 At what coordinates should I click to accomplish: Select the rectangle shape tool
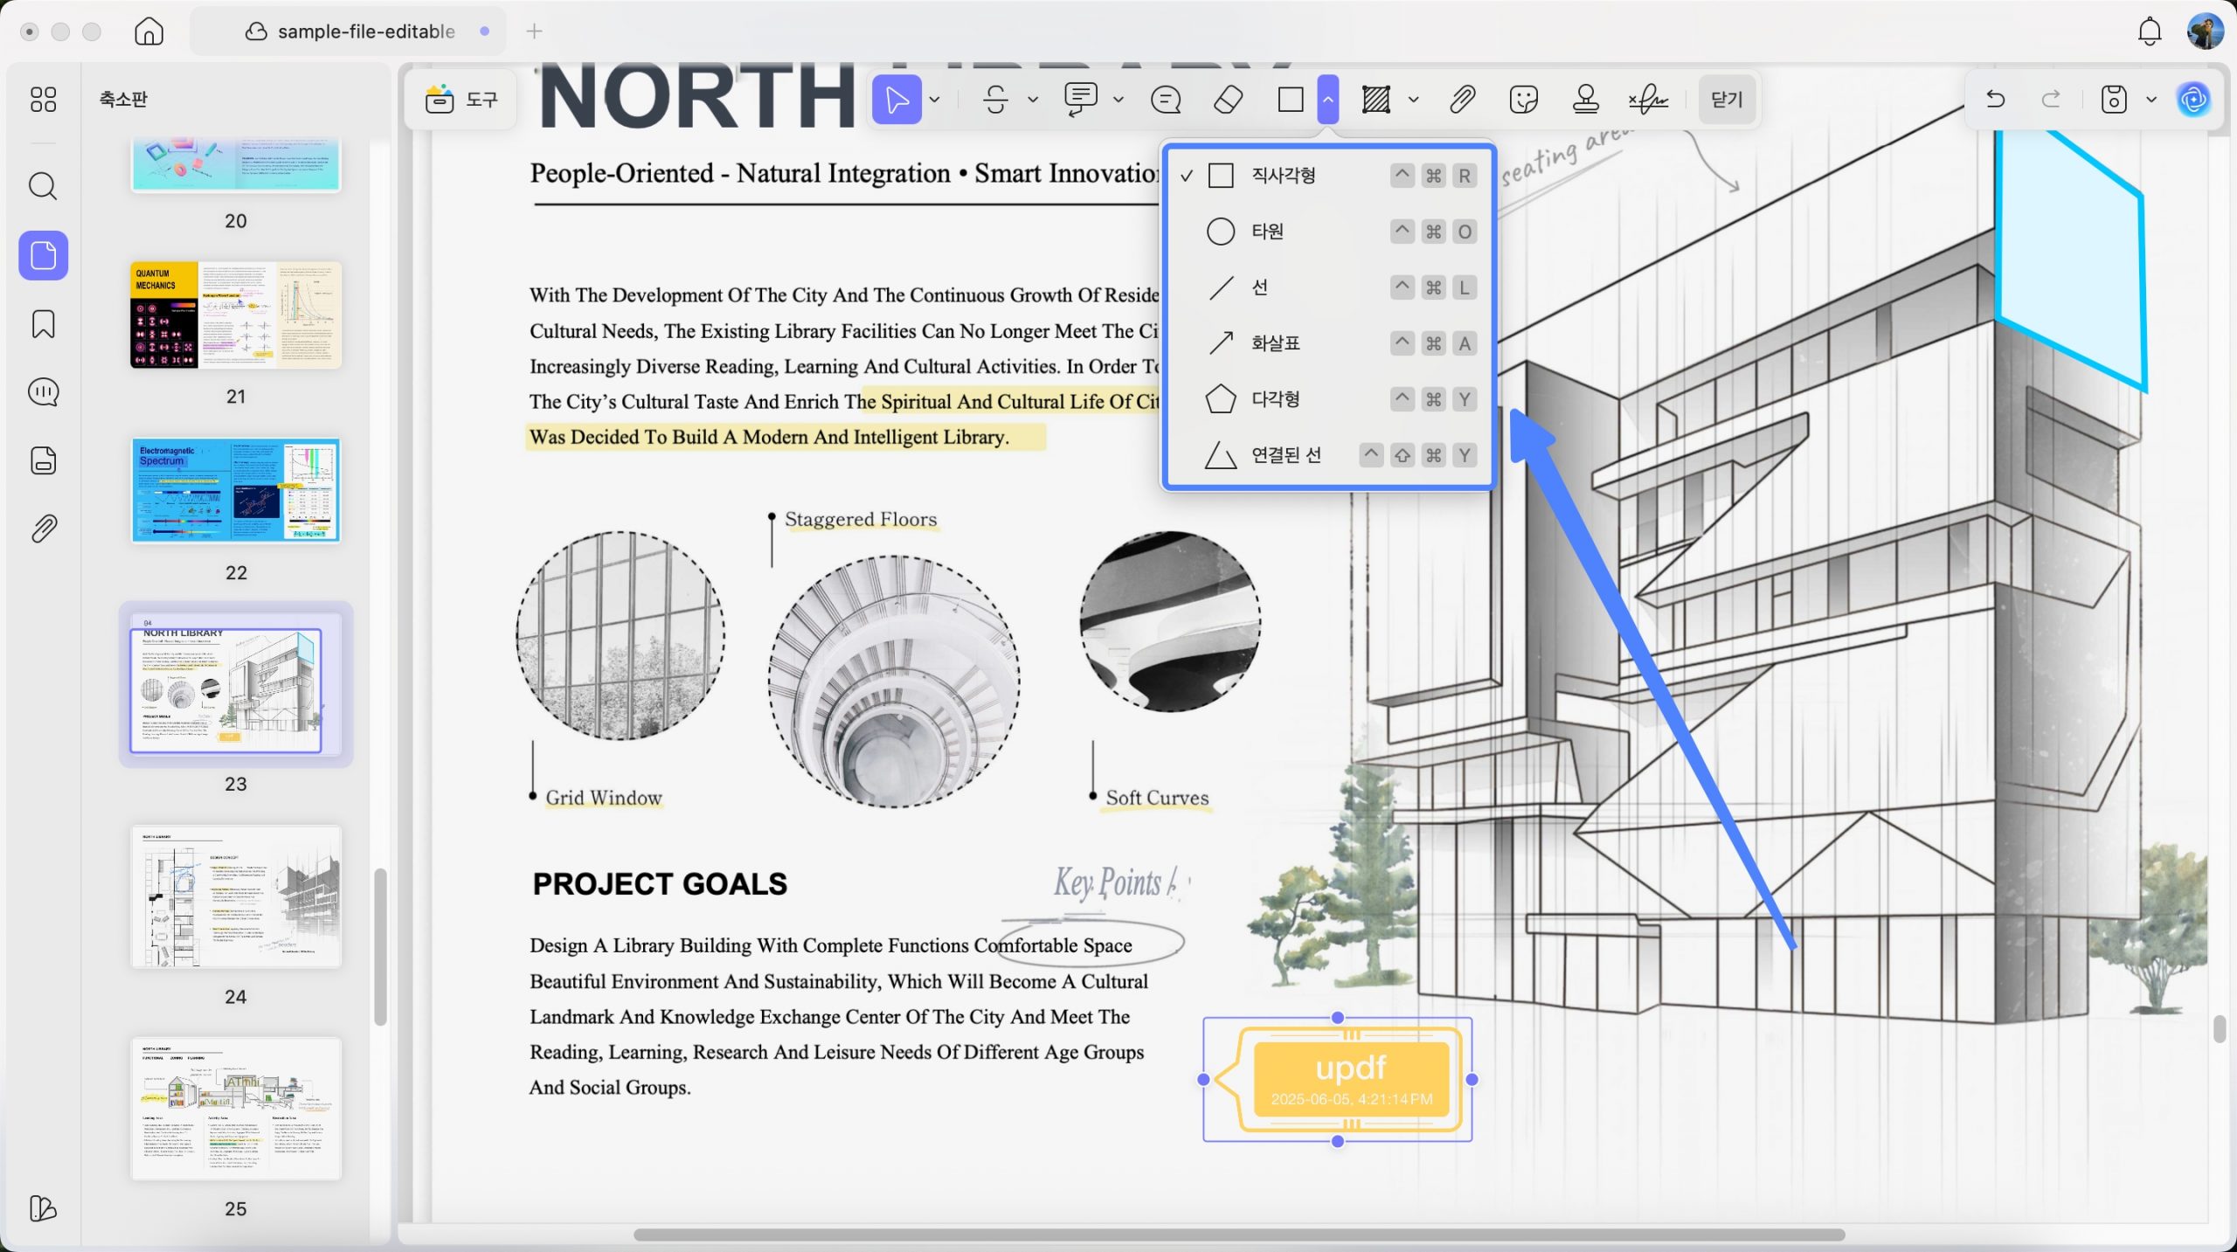coord(1291,100)
